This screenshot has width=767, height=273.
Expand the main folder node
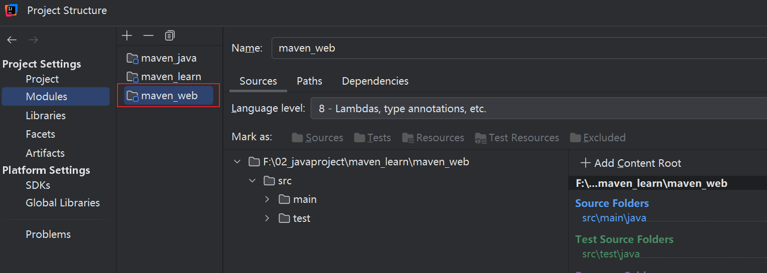coord(267,199)
